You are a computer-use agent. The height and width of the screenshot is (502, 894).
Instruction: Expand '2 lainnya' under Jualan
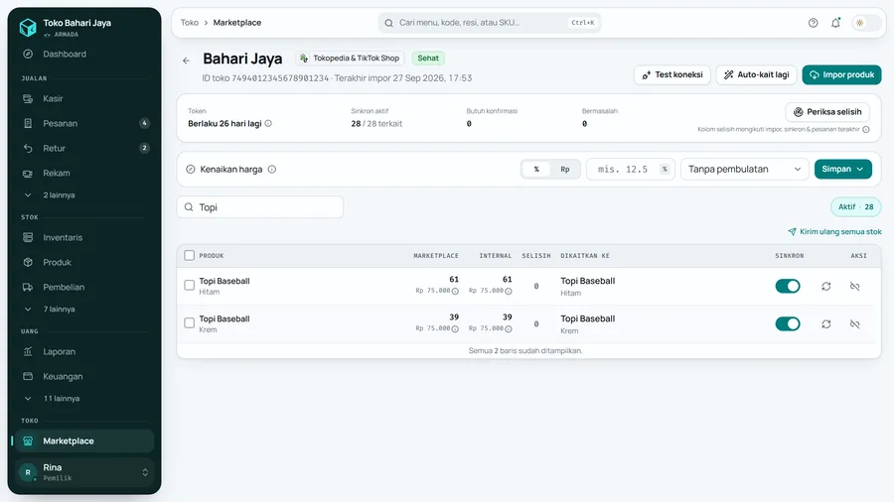point(84,195)
